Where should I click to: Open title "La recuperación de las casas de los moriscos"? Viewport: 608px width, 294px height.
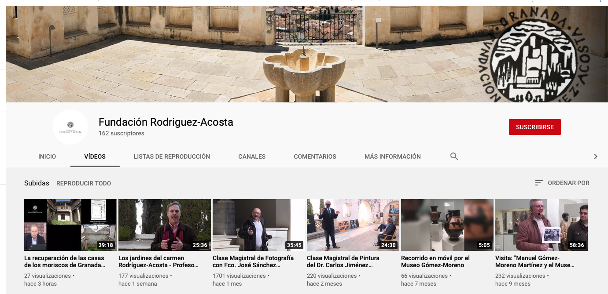(65, 261)
